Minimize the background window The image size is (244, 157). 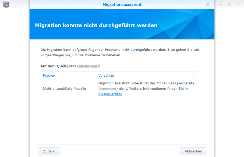(x=220, y=5)
